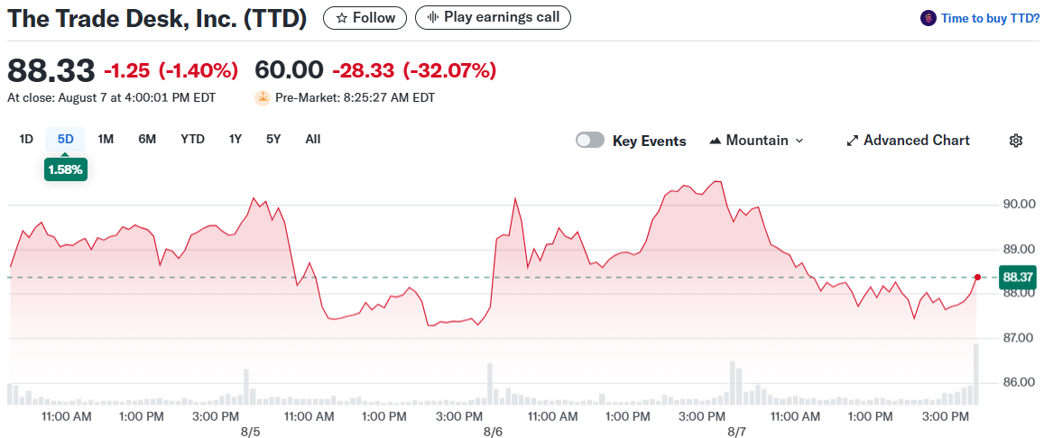Click the red end-of-line price marker
Viewport: 1044px width, 438px height.
(x=976, y=278)
